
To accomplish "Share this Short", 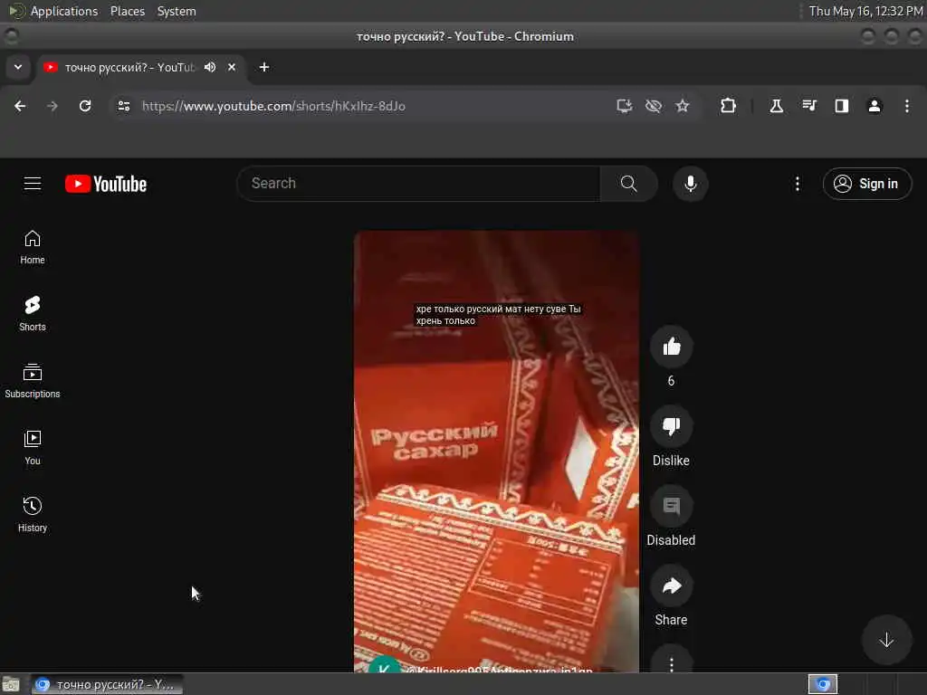I will [x=671, y=586].
